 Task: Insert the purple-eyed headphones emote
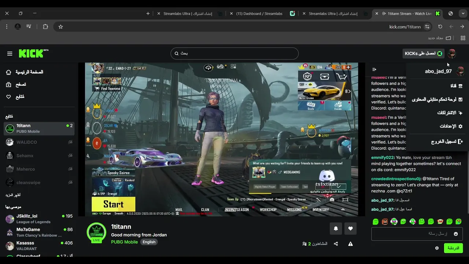click(394, 221)
